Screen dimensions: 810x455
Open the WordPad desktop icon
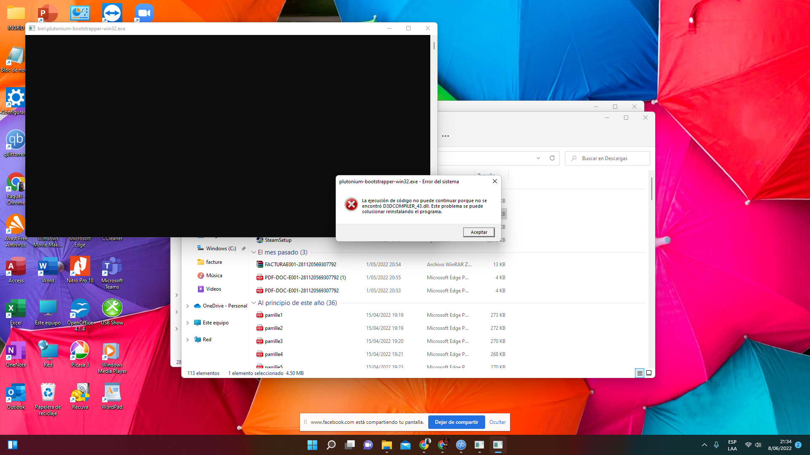click(112, 397)
